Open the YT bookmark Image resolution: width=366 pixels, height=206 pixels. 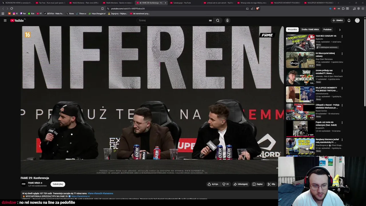pyautogui.click(x=39, y=13)
